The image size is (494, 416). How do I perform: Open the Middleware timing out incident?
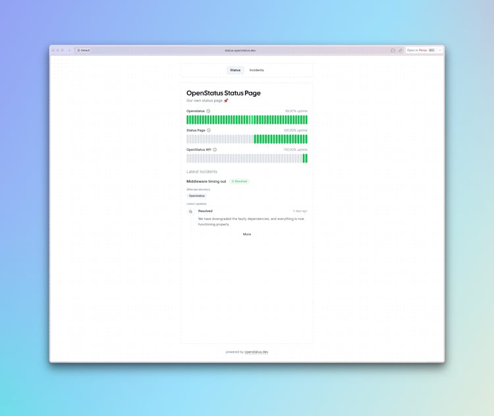tap(206, 181)
